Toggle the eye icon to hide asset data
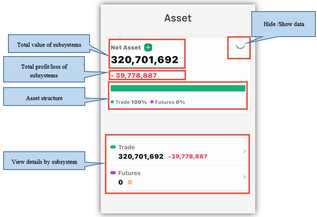This screenshot has width=317, height=217. point(240,47)
